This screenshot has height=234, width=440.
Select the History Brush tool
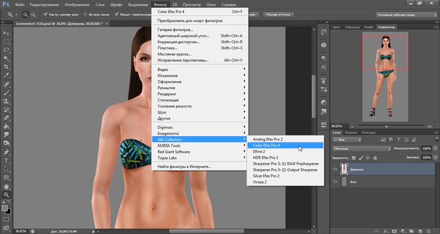click(x=6, y=109)
